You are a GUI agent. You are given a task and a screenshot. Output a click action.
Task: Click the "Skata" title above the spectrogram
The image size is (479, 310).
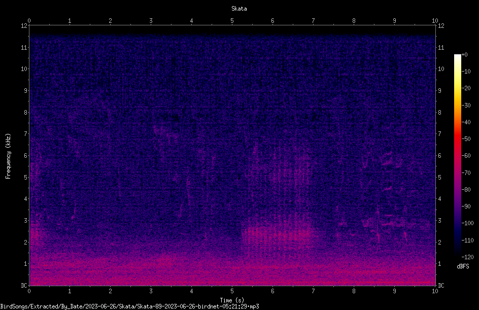[x=239, y=9]
